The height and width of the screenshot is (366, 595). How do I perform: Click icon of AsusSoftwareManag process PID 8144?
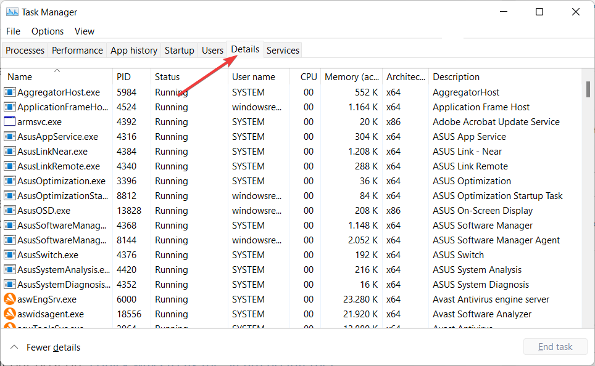10,240
